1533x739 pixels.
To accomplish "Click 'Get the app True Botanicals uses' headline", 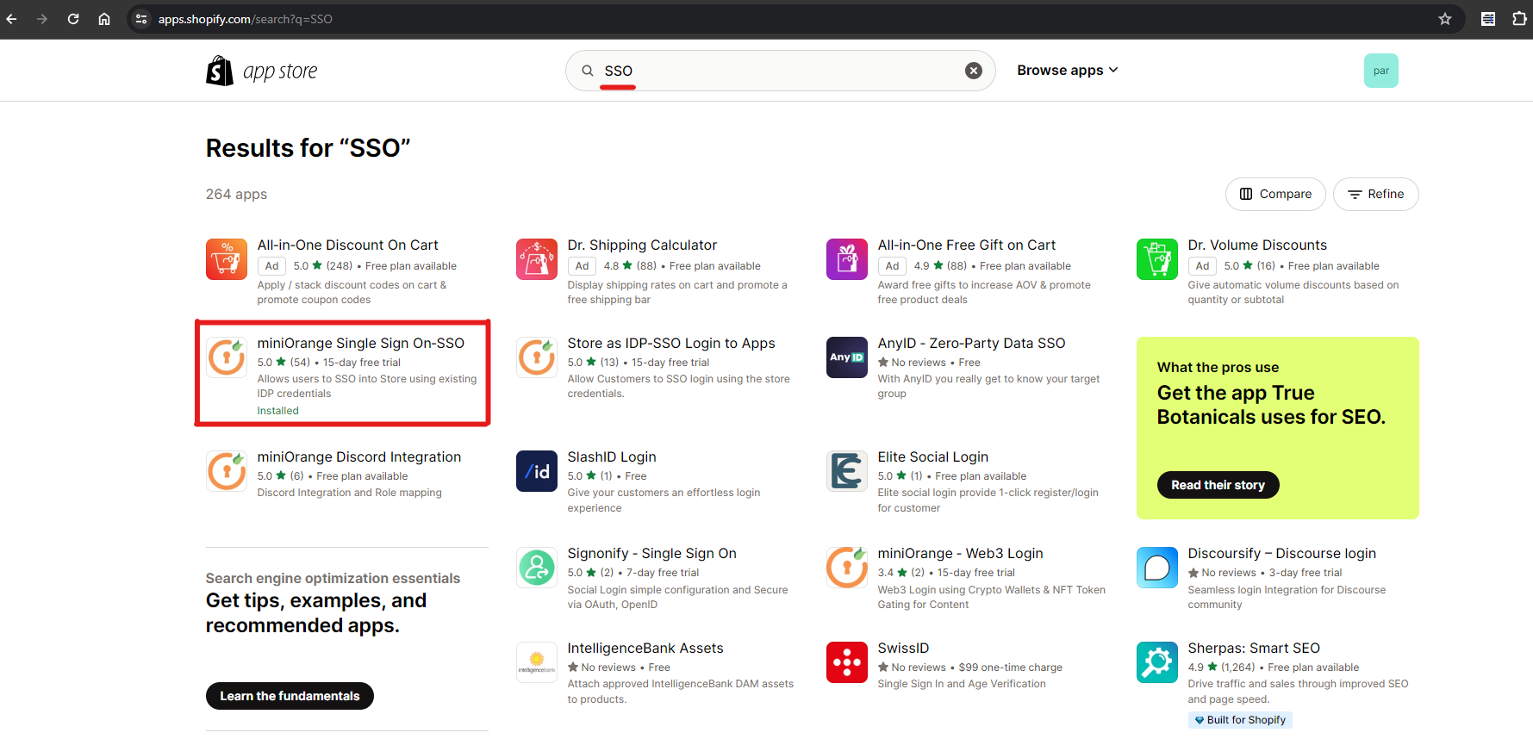I will [x=1270, y=405].
